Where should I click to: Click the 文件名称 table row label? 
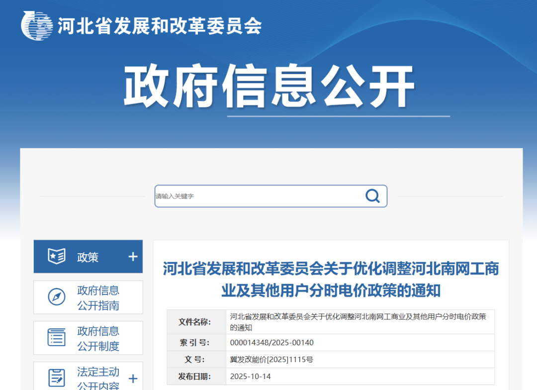click(194, 322)
